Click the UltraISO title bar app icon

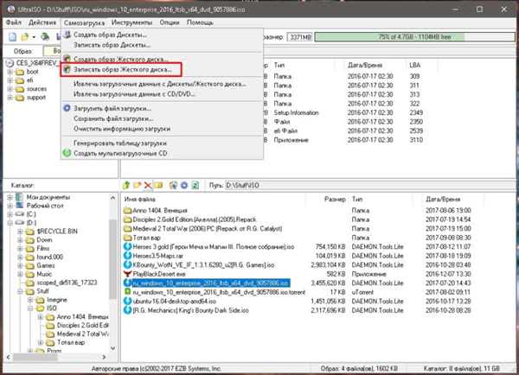click(x=11, y=10)
